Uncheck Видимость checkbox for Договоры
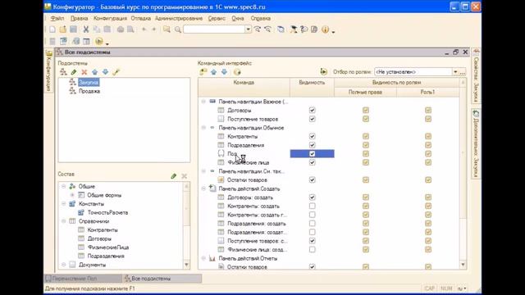The height and width of the screenshot is (295, 525). coord(312,110)
